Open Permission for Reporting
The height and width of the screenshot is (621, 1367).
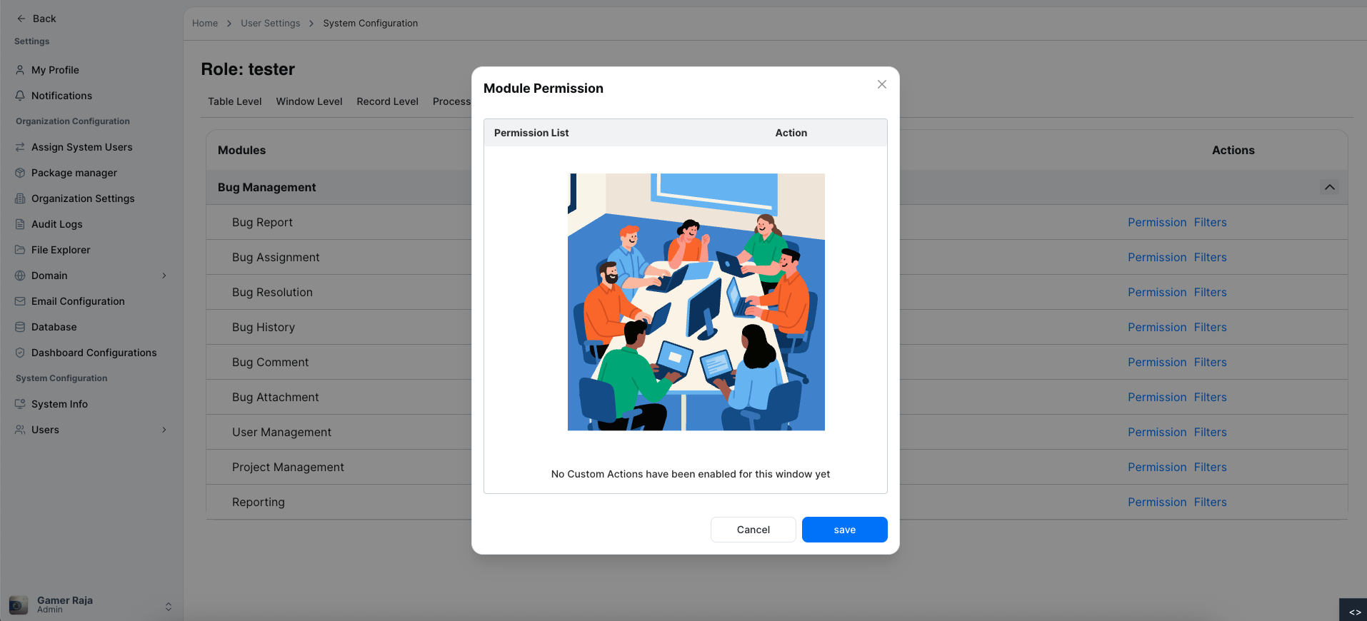tap(1157, 503)
